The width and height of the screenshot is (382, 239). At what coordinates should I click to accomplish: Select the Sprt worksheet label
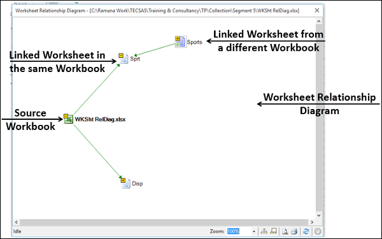click(135, 59)
